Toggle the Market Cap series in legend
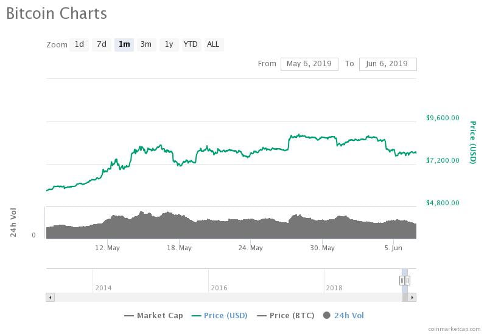 pos(153,315)
